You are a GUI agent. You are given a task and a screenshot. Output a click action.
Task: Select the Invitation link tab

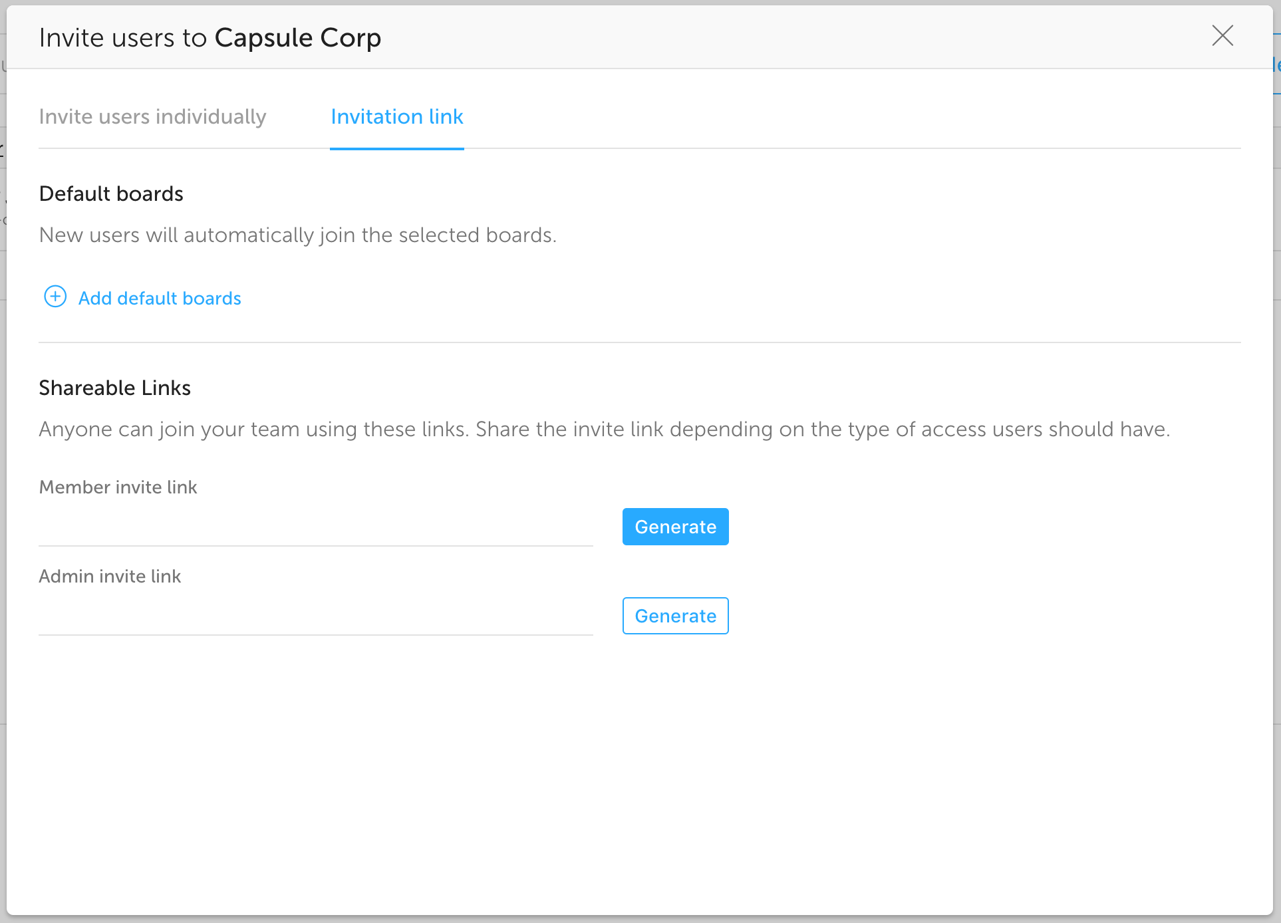pyautogui.click(x=396, y=117)
